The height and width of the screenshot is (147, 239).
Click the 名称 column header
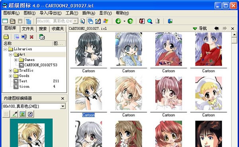pos(27,44)
